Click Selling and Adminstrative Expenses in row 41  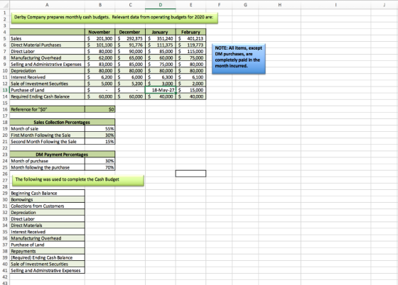[x=47, y=271]
